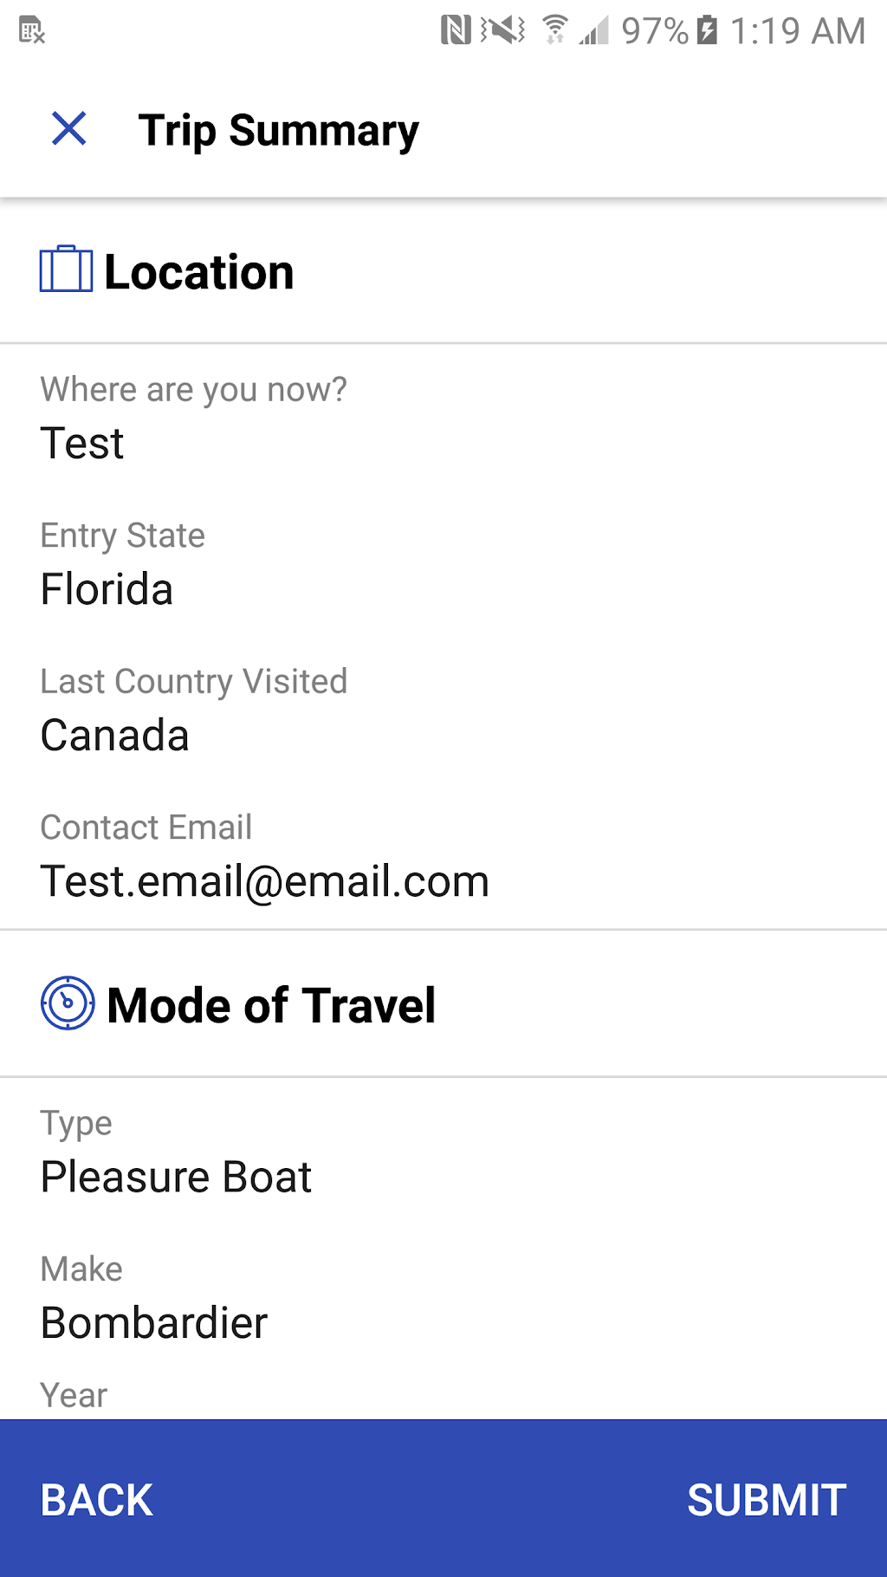This screenshot has height=1577, width=887.
Task: Close the Trip Summary screen
Action: tap(69, 129)
